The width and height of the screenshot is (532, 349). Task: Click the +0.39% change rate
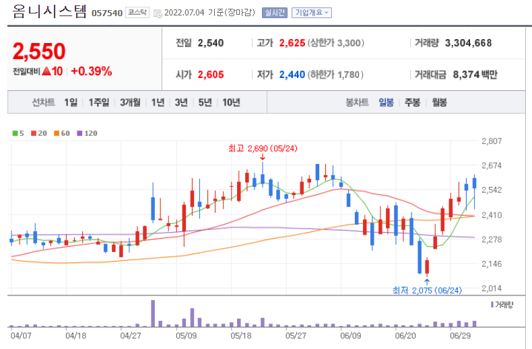pyautogui.click(x=92, y=71)
